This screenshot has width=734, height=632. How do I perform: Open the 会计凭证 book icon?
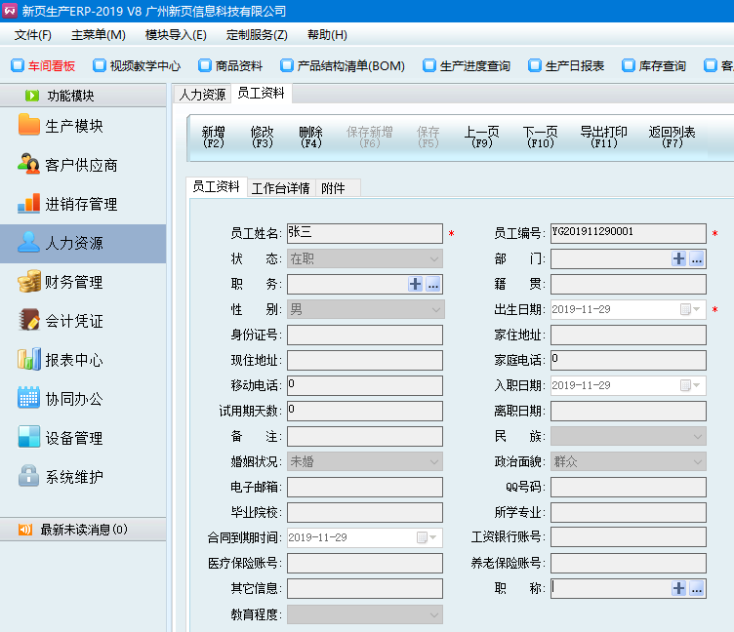click(29, 321)
